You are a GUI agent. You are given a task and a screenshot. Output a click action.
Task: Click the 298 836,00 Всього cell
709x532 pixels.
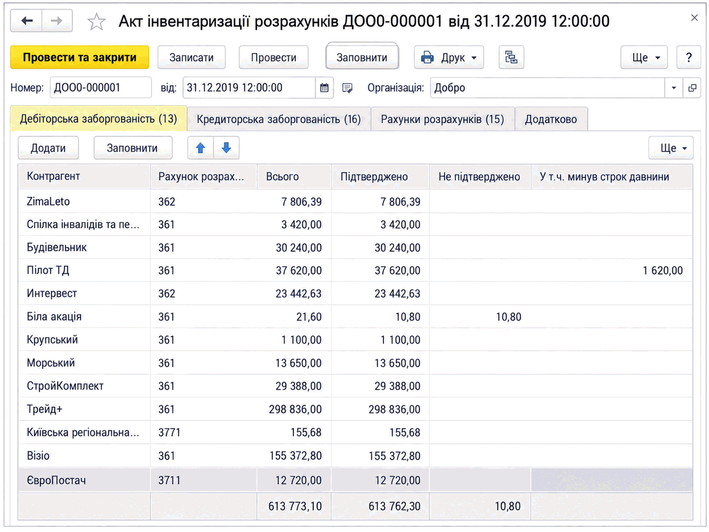click(x=295, y=409)
